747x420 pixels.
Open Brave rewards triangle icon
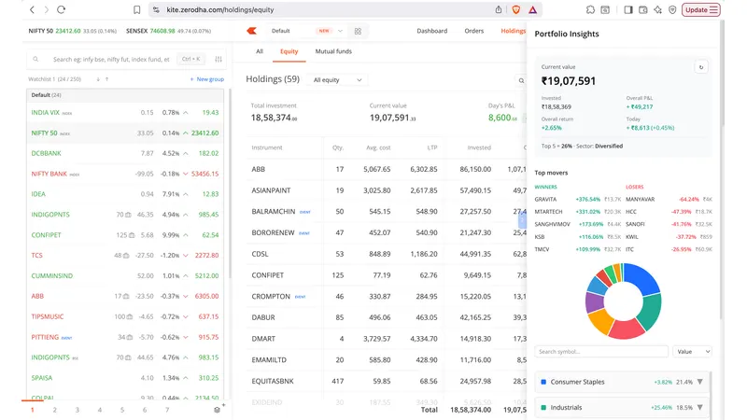(x=532, y=9)
